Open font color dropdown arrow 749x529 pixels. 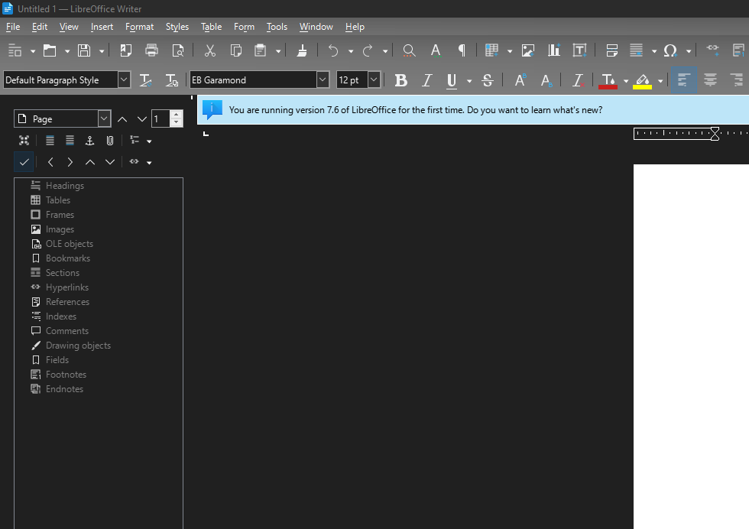click(x=626, y=81)
